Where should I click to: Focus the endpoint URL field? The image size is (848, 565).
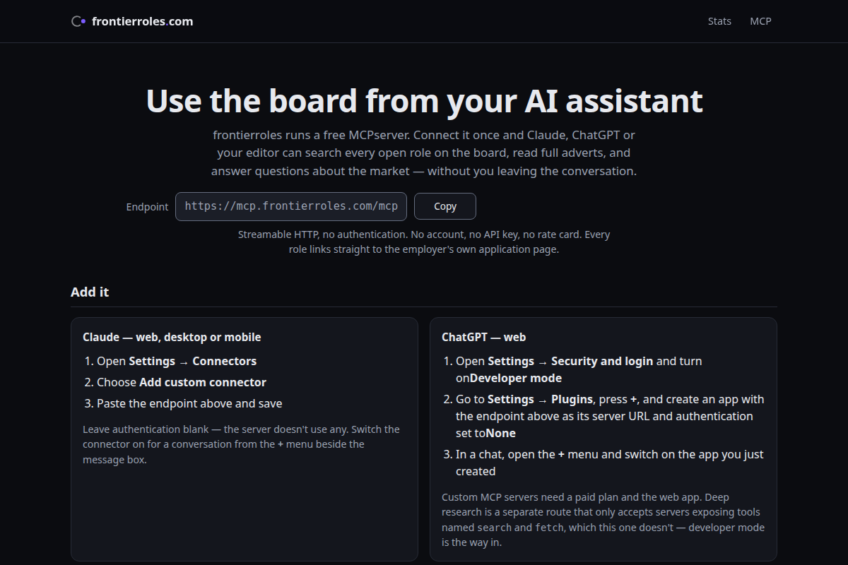291,206
